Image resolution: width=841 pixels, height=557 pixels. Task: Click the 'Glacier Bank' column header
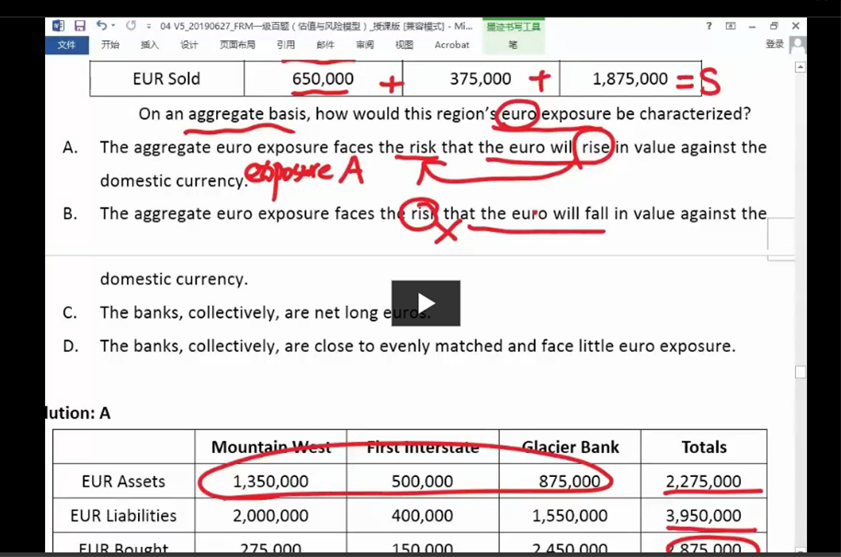pos(570,447)
